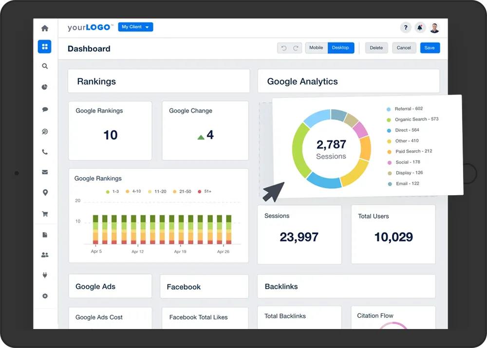The height and width of the screenshot is (348, 487).
Task: Click the Organic Search legend color dot
Action: 389,120
